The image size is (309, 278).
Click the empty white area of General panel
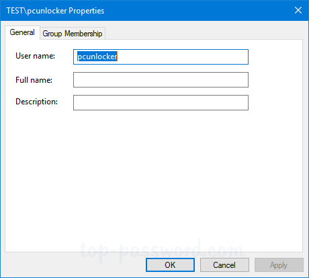(x=154, y=175)
